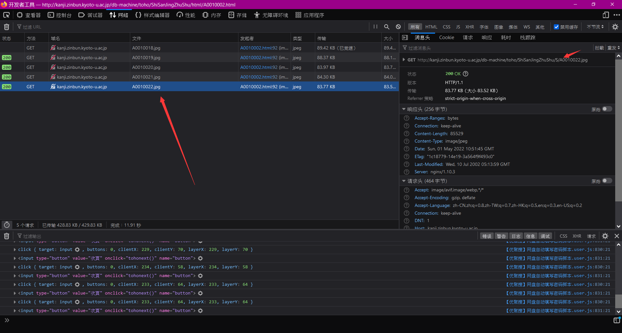Close the split console panel
Screen dimensions: 622x333
[616, 236]
